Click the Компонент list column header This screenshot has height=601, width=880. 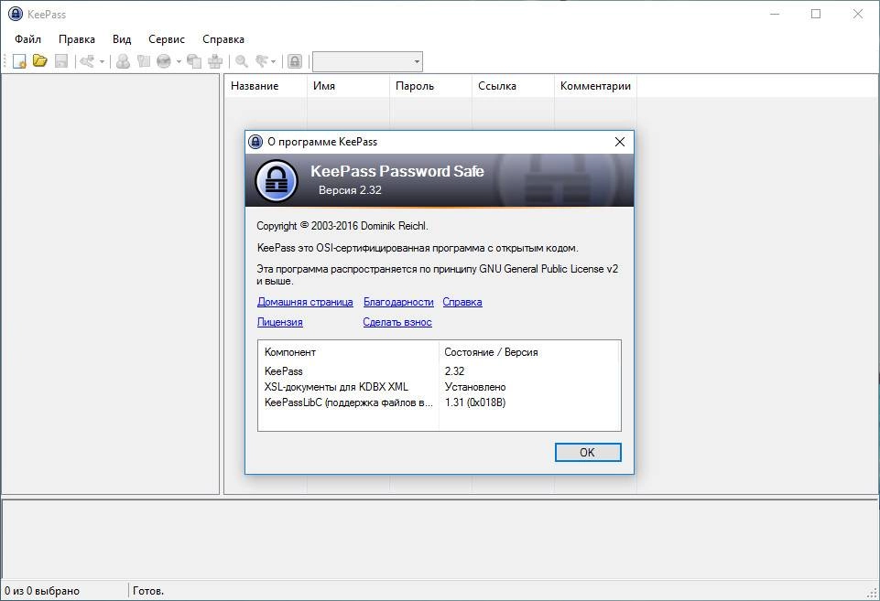[348, 352]
